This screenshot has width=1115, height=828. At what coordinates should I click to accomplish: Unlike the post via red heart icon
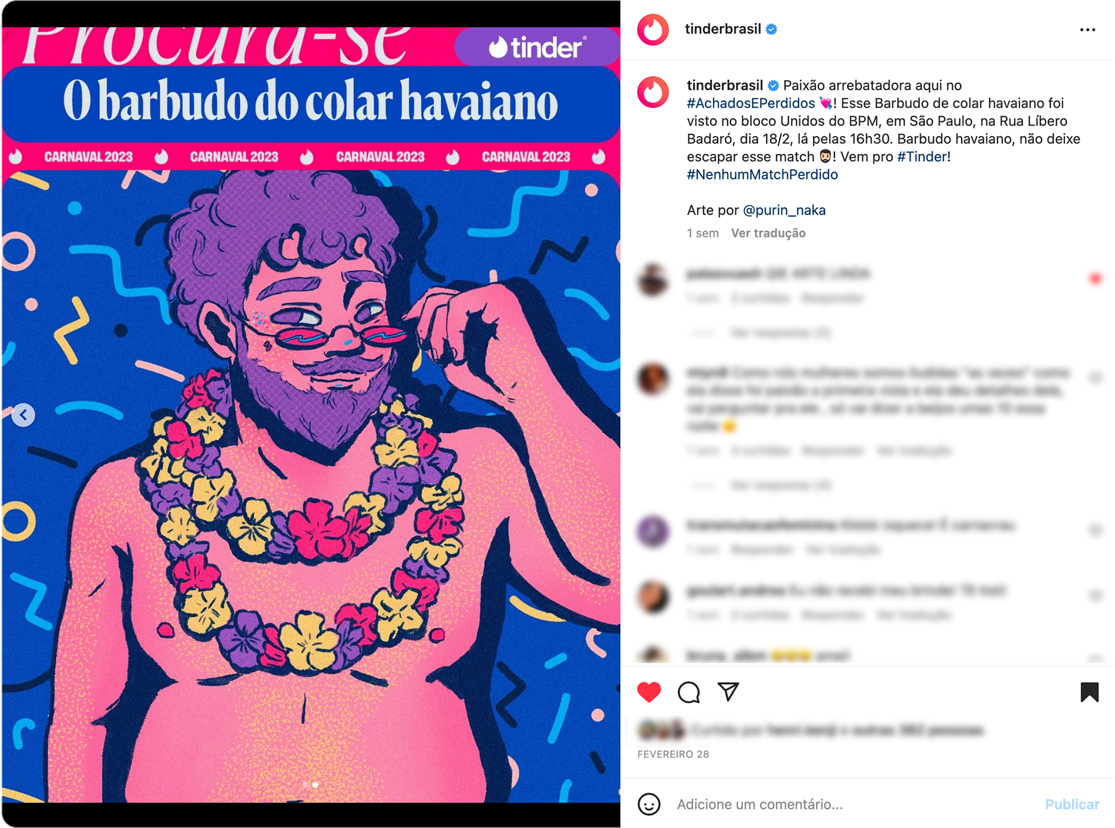click(x=649, y=692)
